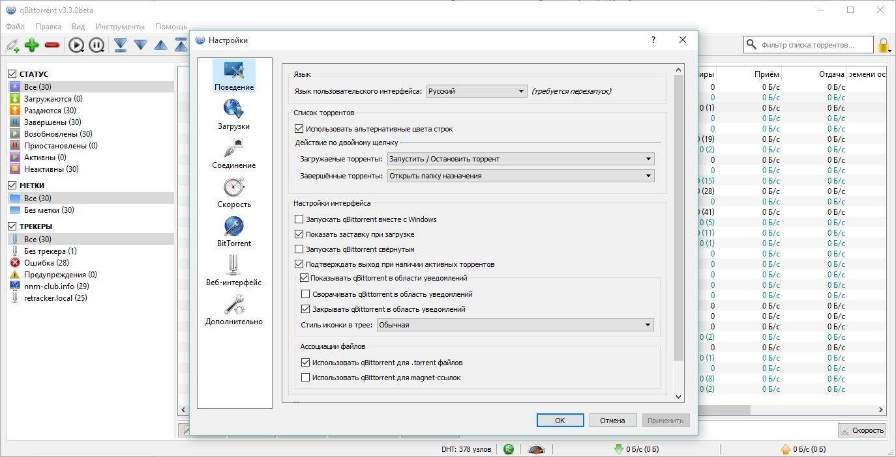
Task: Click the green plus add torrent icon
Action: point(32,45)
